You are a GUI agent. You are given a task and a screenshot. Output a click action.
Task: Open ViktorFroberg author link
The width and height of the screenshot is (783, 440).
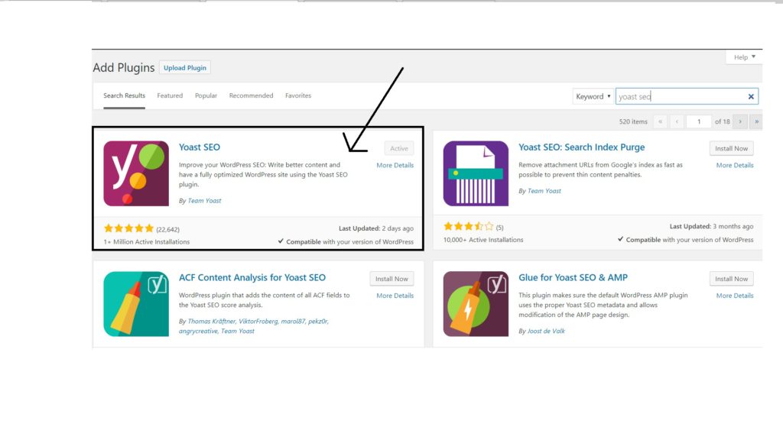(258, 322)
